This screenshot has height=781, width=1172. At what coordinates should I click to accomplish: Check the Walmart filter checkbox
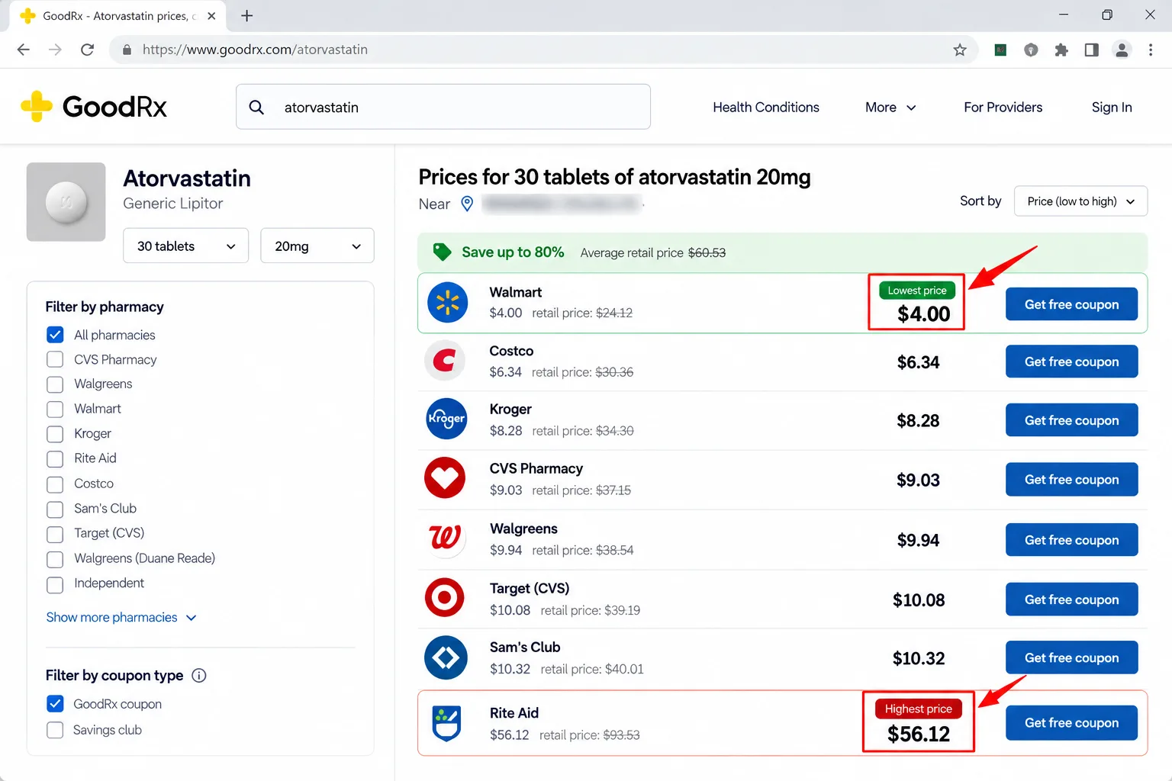tap(55, 409)
